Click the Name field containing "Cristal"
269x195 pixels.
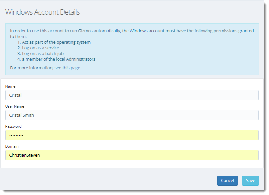pyautogui.click(x=132, y=95)
